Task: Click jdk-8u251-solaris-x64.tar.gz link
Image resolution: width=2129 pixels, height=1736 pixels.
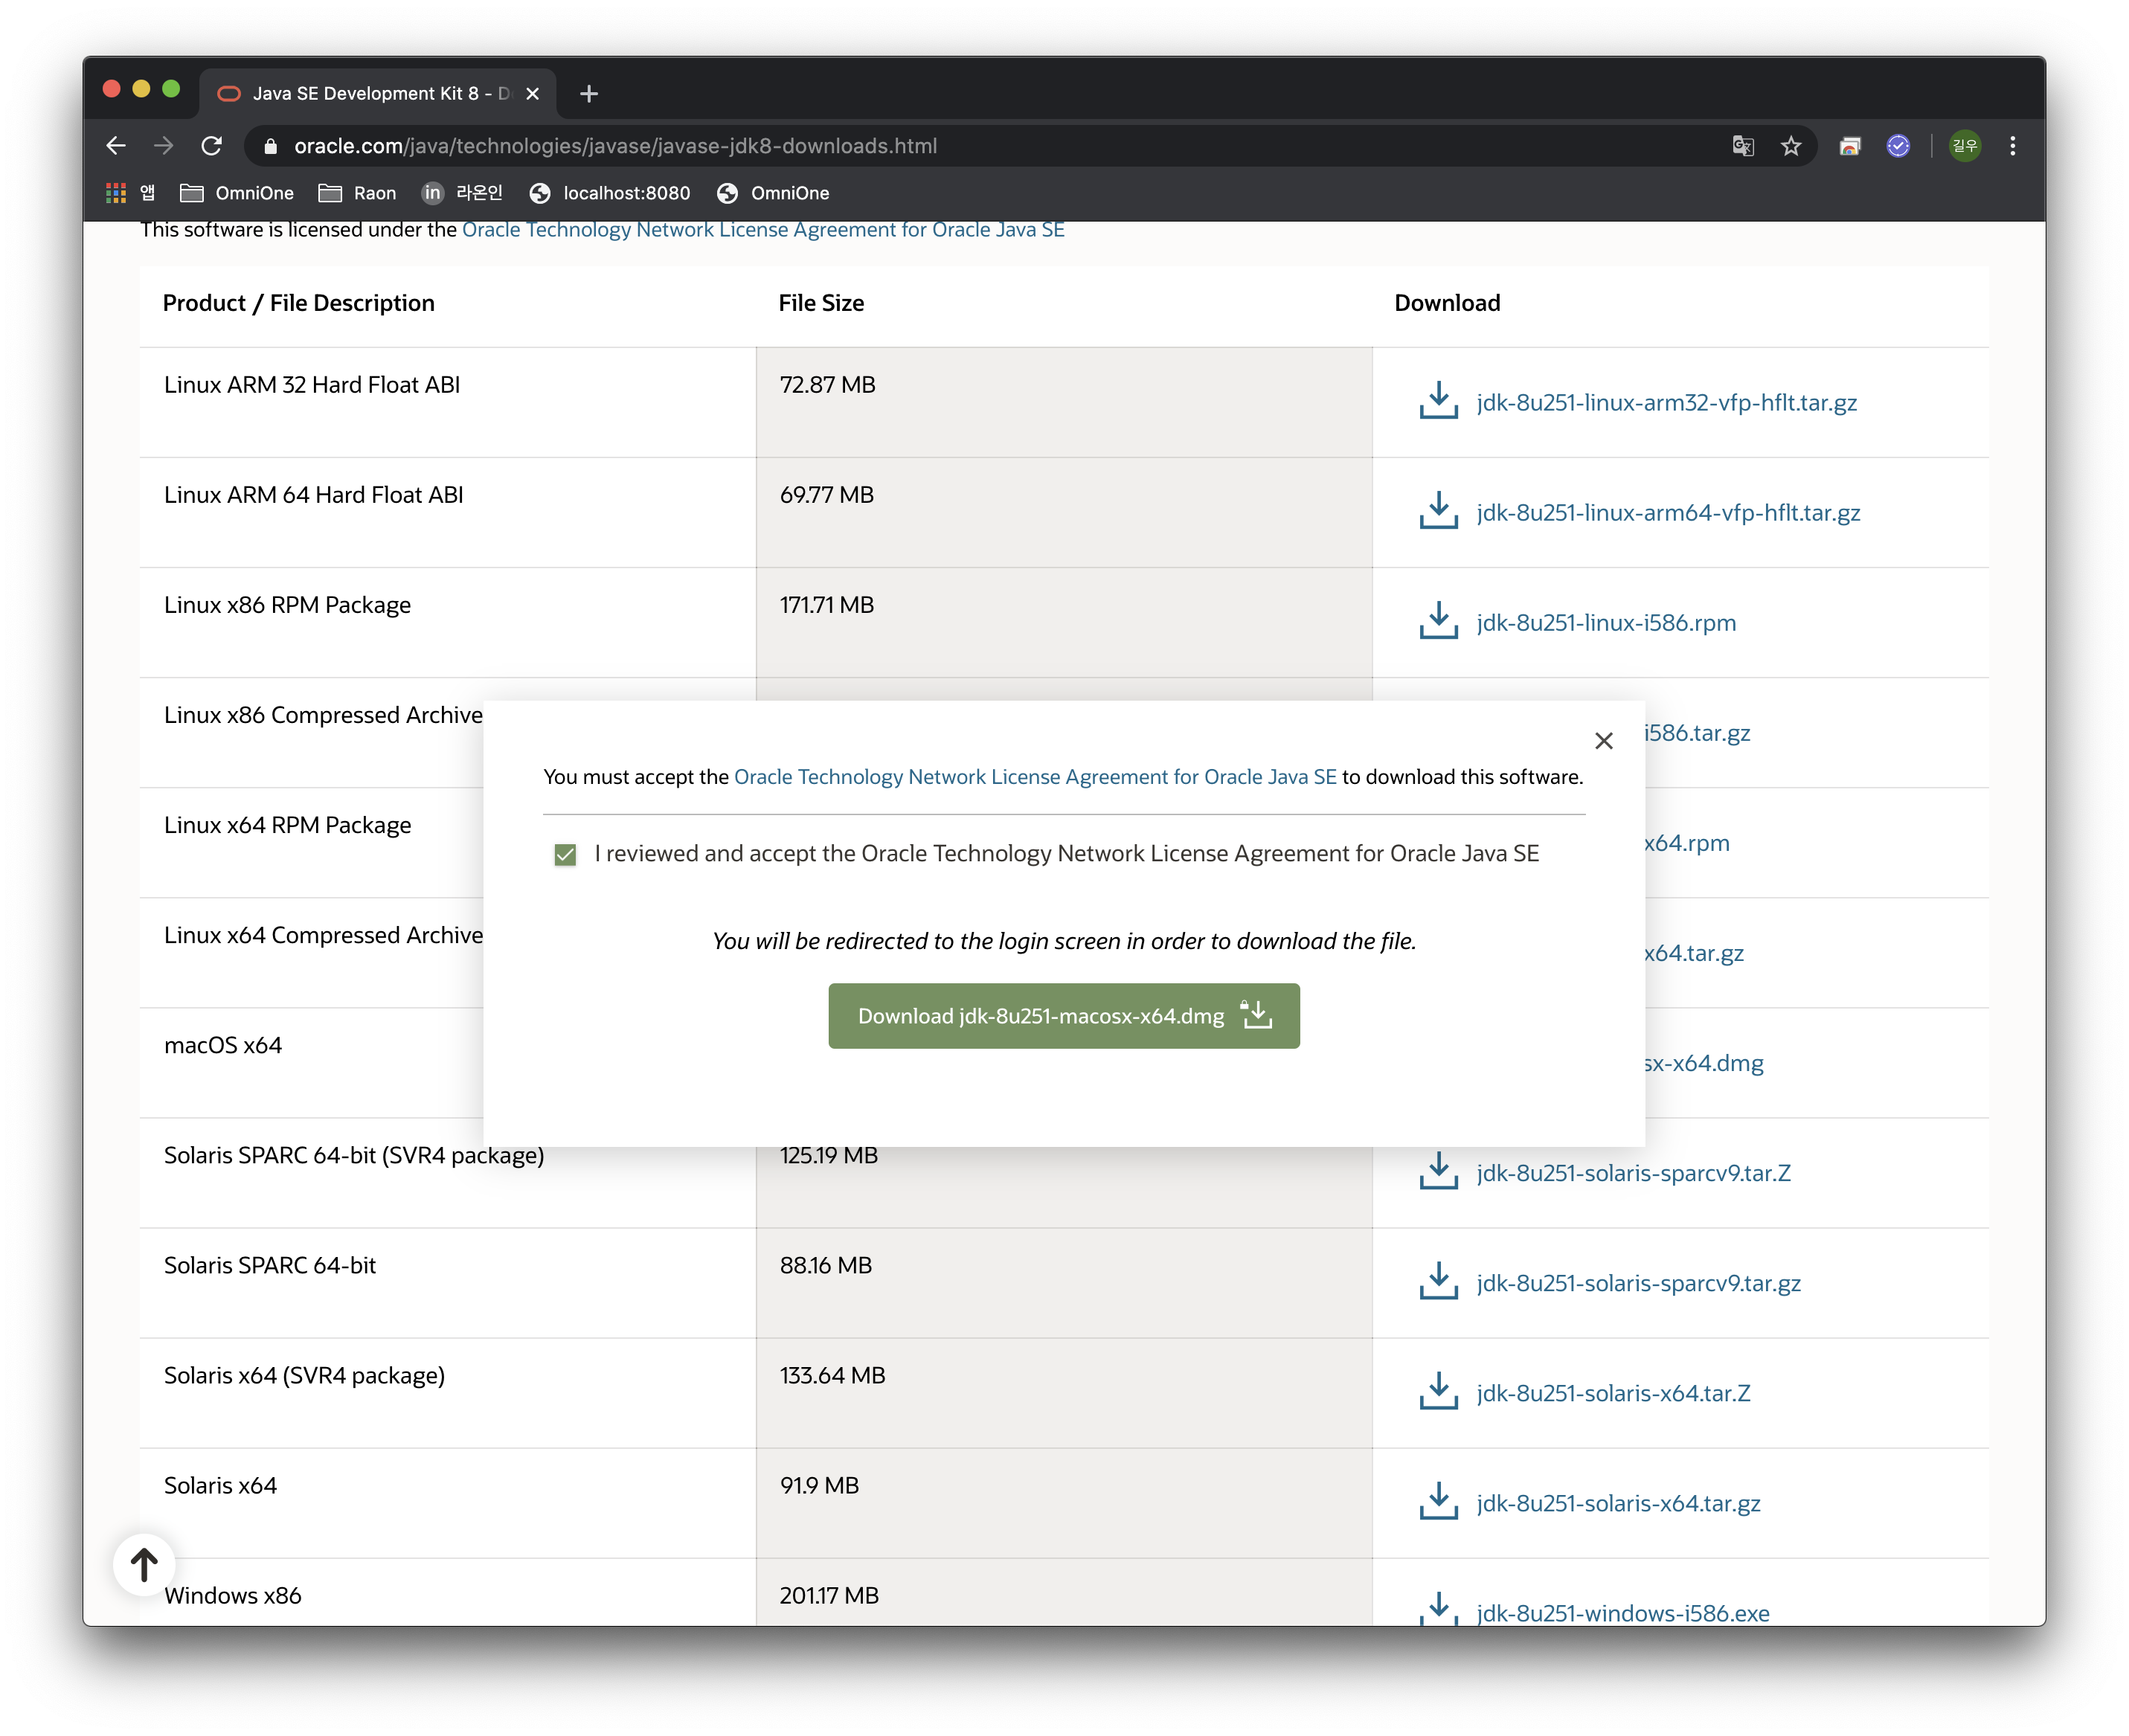Action: 1618,1503
